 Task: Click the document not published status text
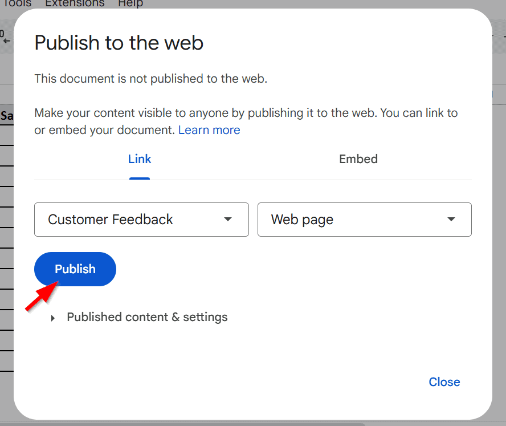tap(150, 79)
